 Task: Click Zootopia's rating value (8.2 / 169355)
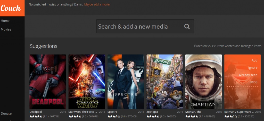pyautogui.click(x=168, y=116)
